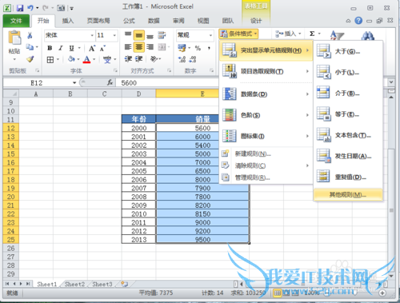Toggle Bold formatting

pyautogui.click(x=50, y=48)
